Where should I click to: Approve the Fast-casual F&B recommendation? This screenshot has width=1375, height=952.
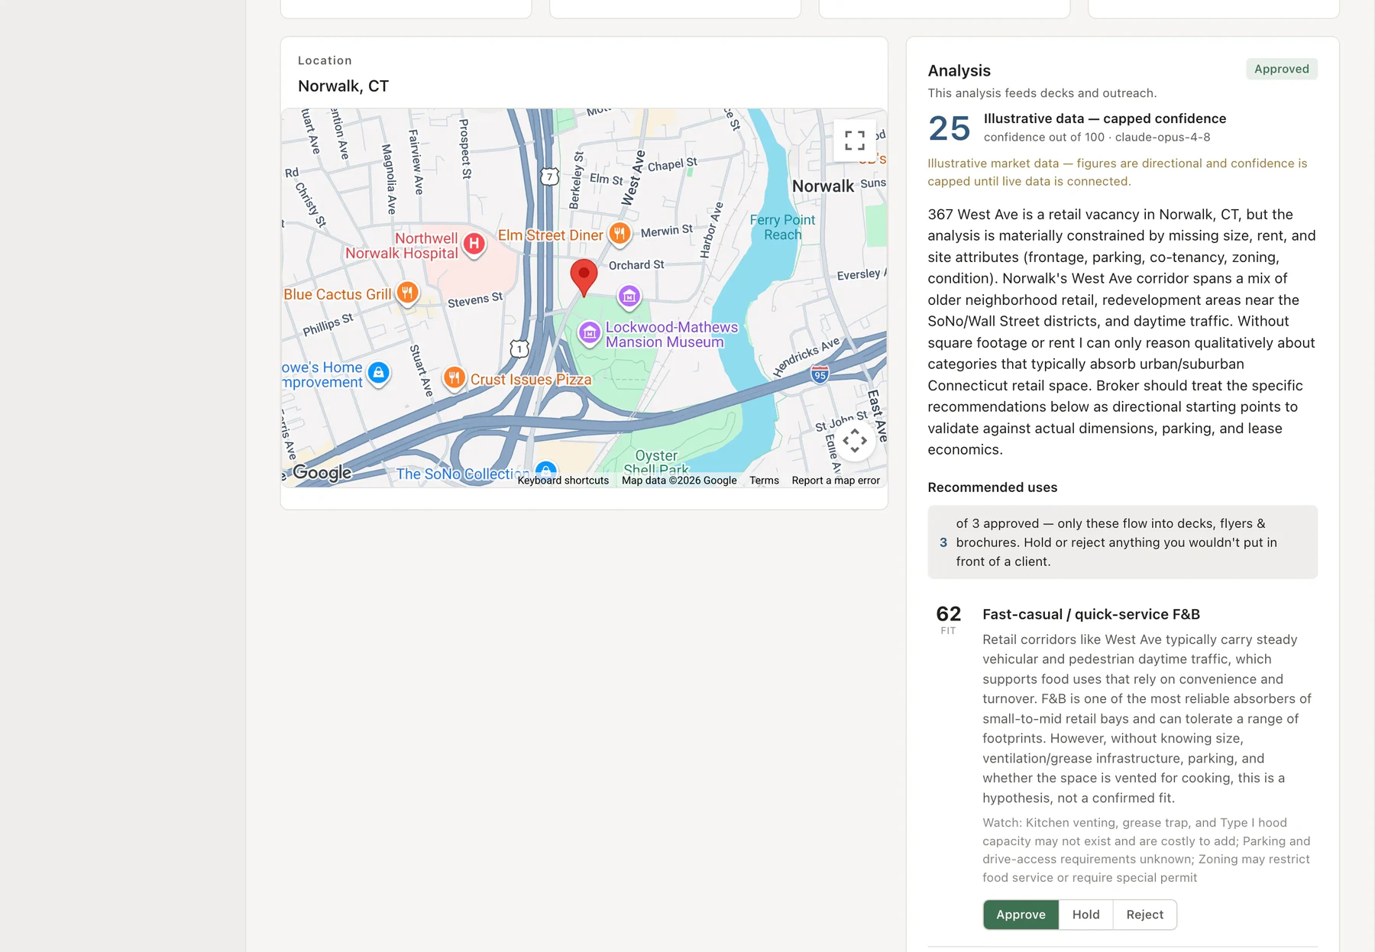pyautogui.click(x=1021, y=915)
